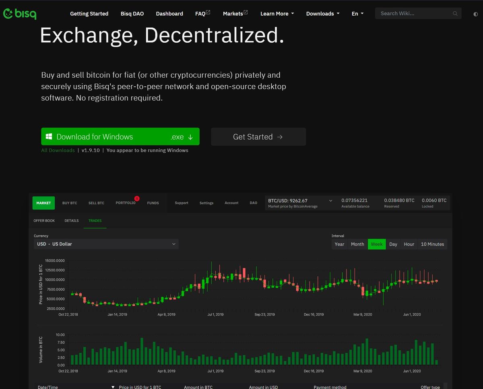Click the search magnifier icon

click(455, 14)
